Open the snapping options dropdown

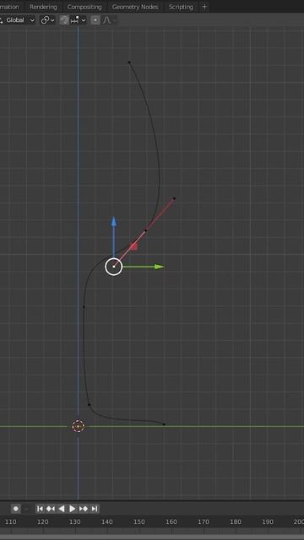click(79, 20)
